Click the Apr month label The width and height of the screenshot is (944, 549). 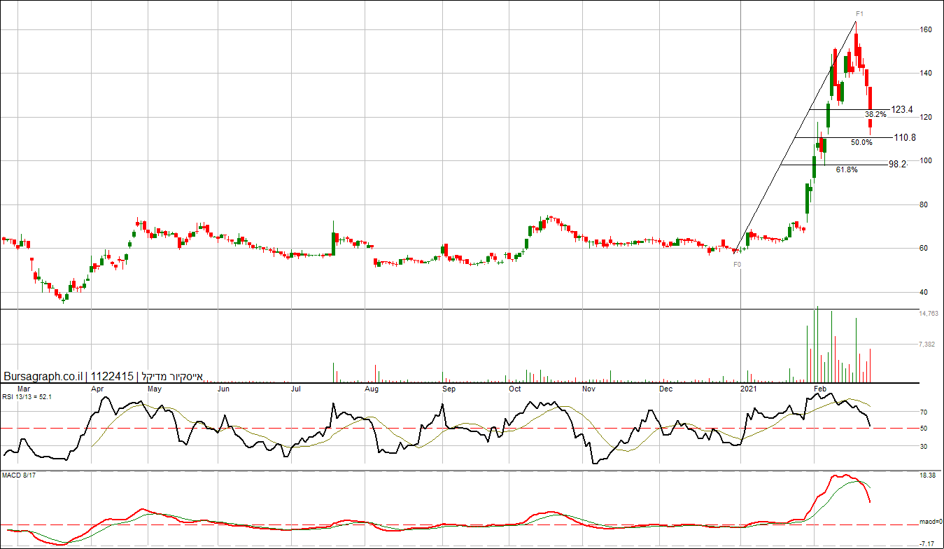[98, 388]
